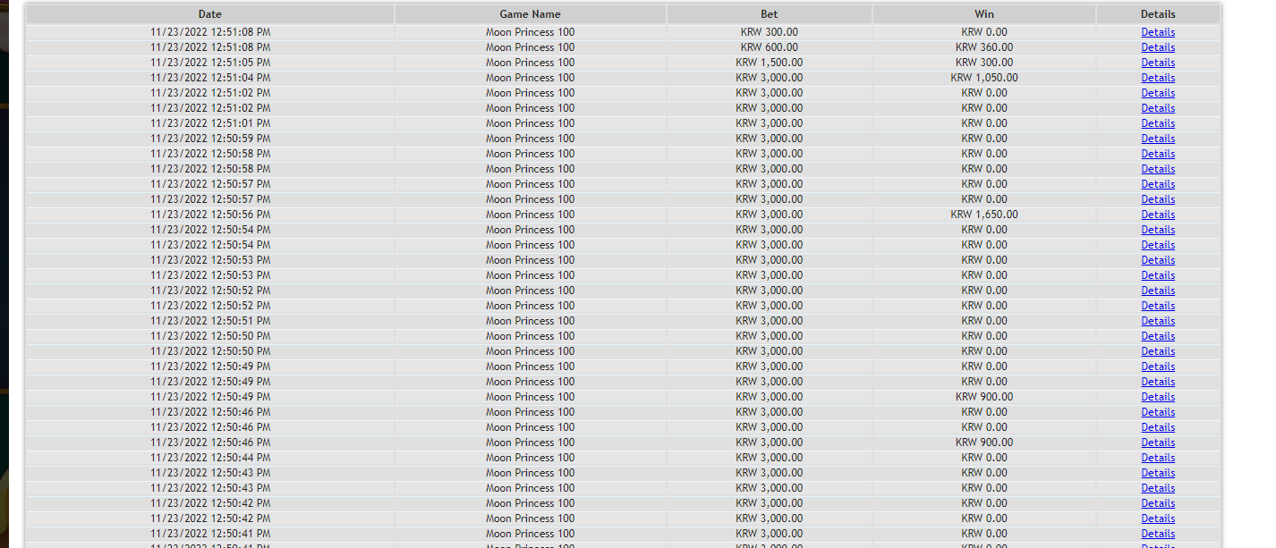Click the Win column header
The image size is (1276, 548).
click(x=984, y=14)
